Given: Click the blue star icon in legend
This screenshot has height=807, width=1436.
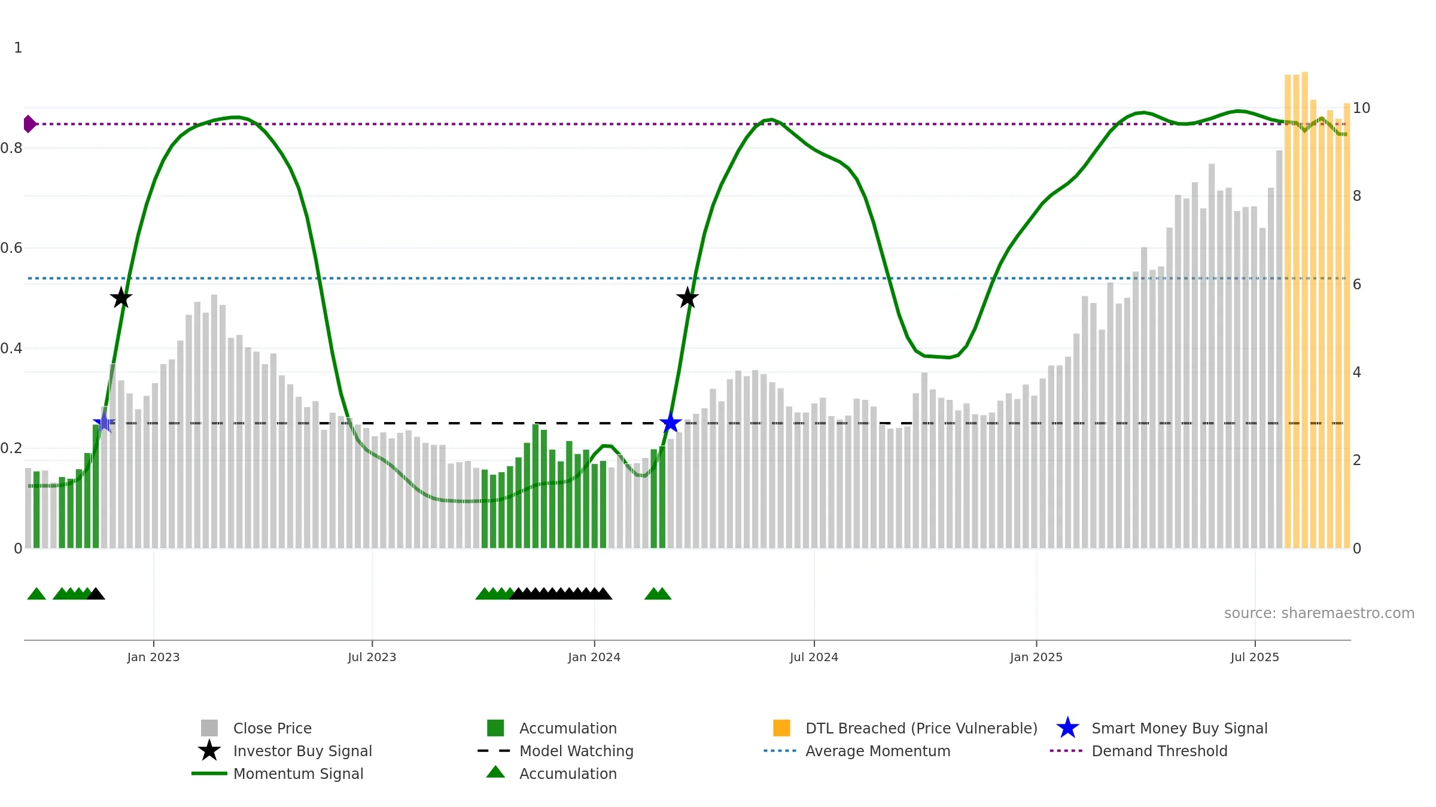Looking at the screenshot, I should [1067, 728].
